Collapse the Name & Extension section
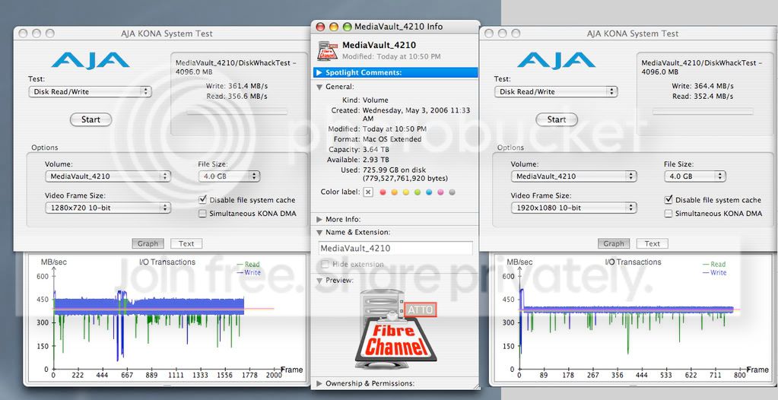The width and height of the screenshot is (778, 400). point(319,232)
